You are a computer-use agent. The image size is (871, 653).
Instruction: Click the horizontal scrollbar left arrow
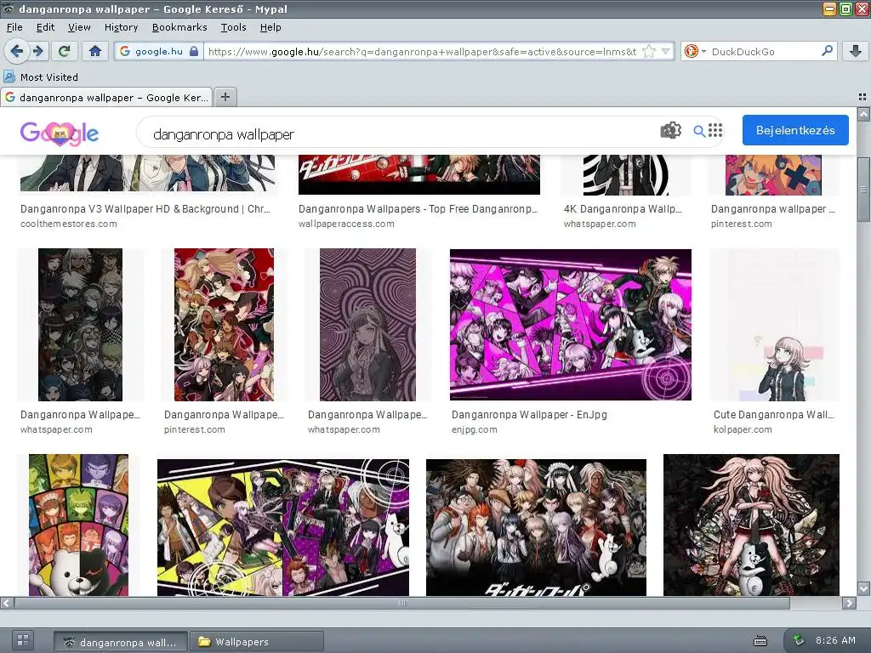(7, 603)
